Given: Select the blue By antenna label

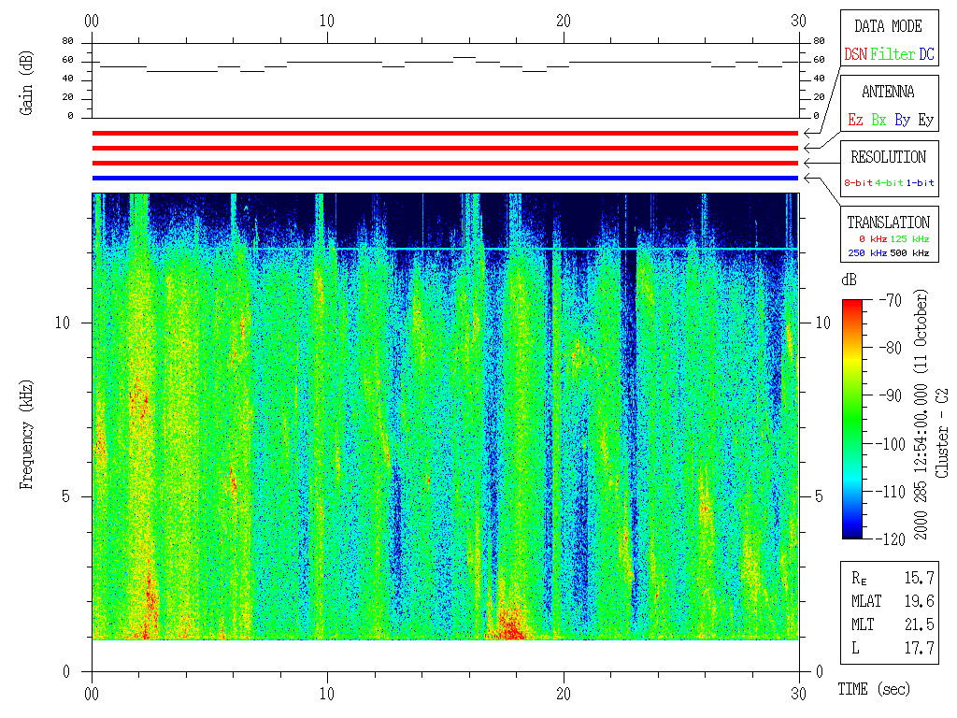Looking at the screenshot, I should pos(902,120).
